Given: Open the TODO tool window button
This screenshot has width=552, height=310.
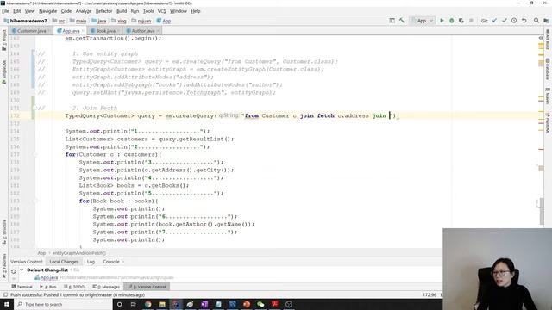Looking at the screenshot, I should click(x=75, y=287).
